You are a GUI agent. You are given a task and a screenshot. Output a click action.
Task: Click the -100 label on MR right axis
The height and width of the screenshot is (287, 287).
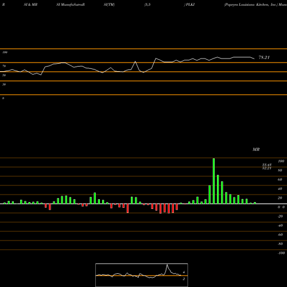point(281,253)
